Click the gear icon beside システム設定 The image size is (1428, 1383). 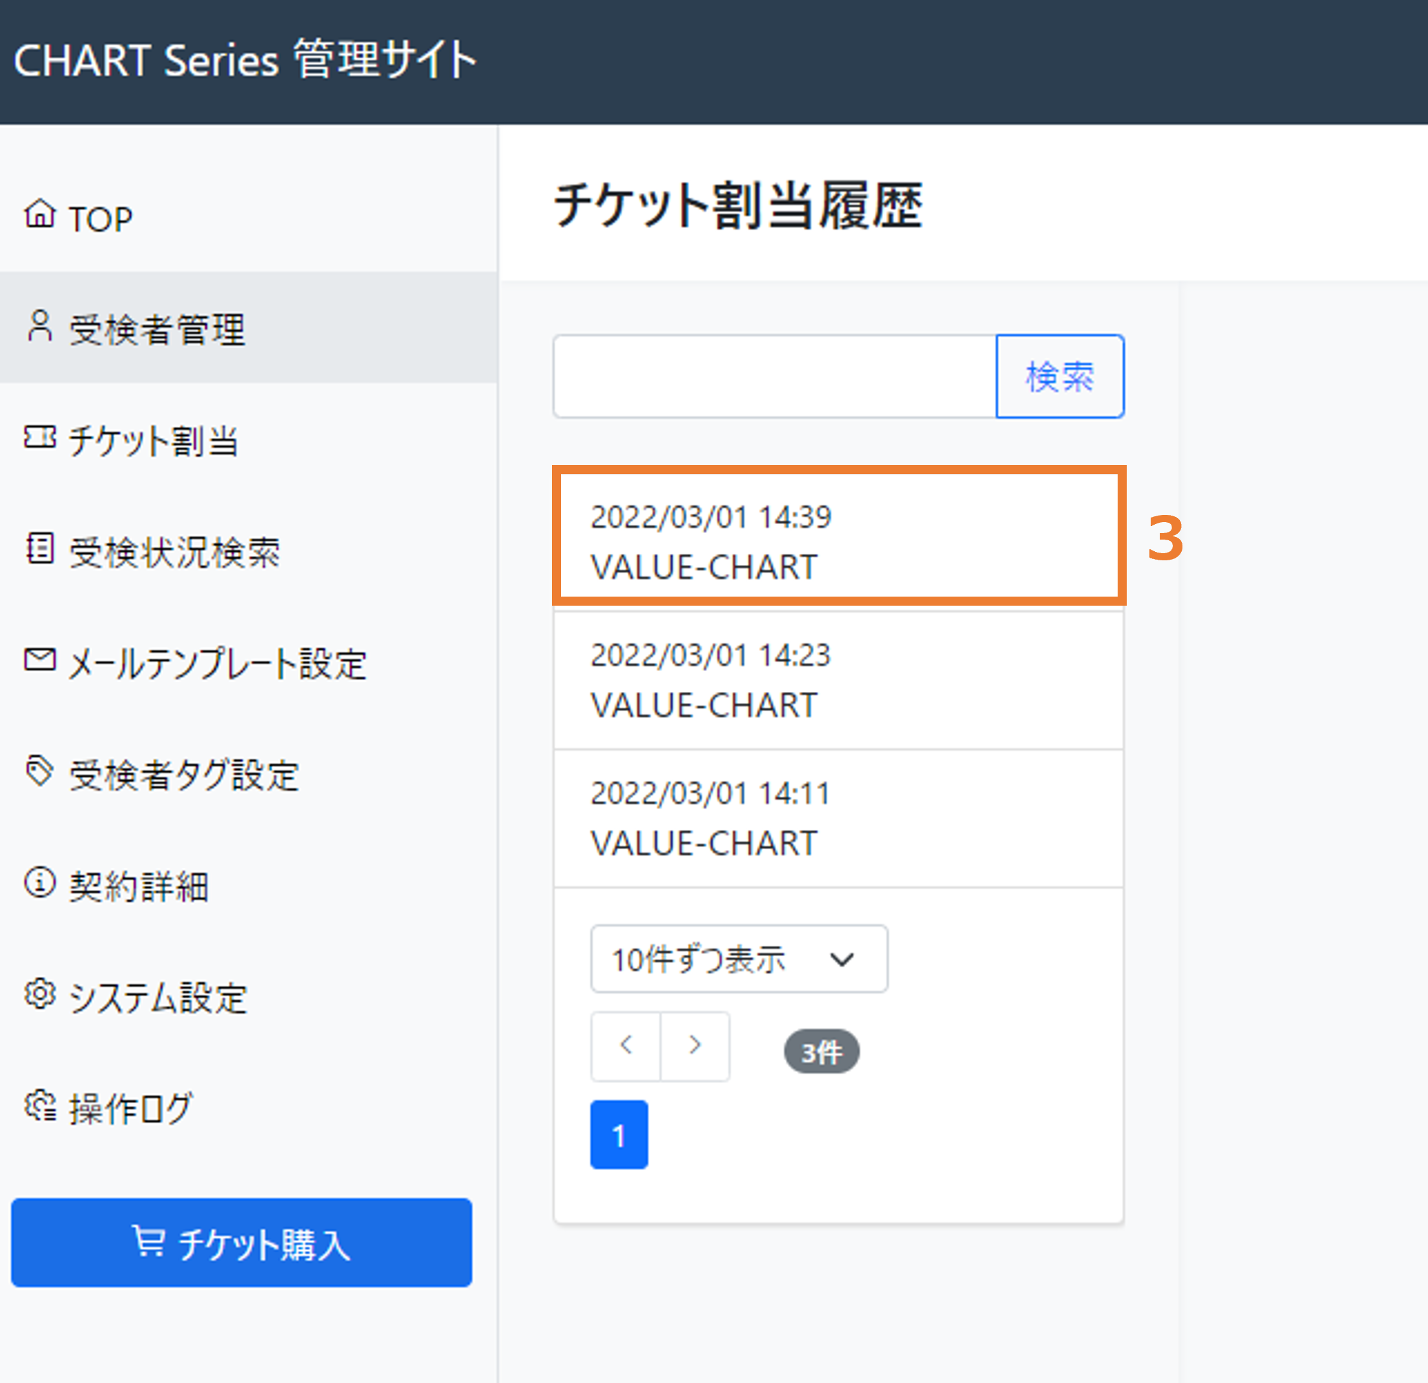tap(40, 994)
